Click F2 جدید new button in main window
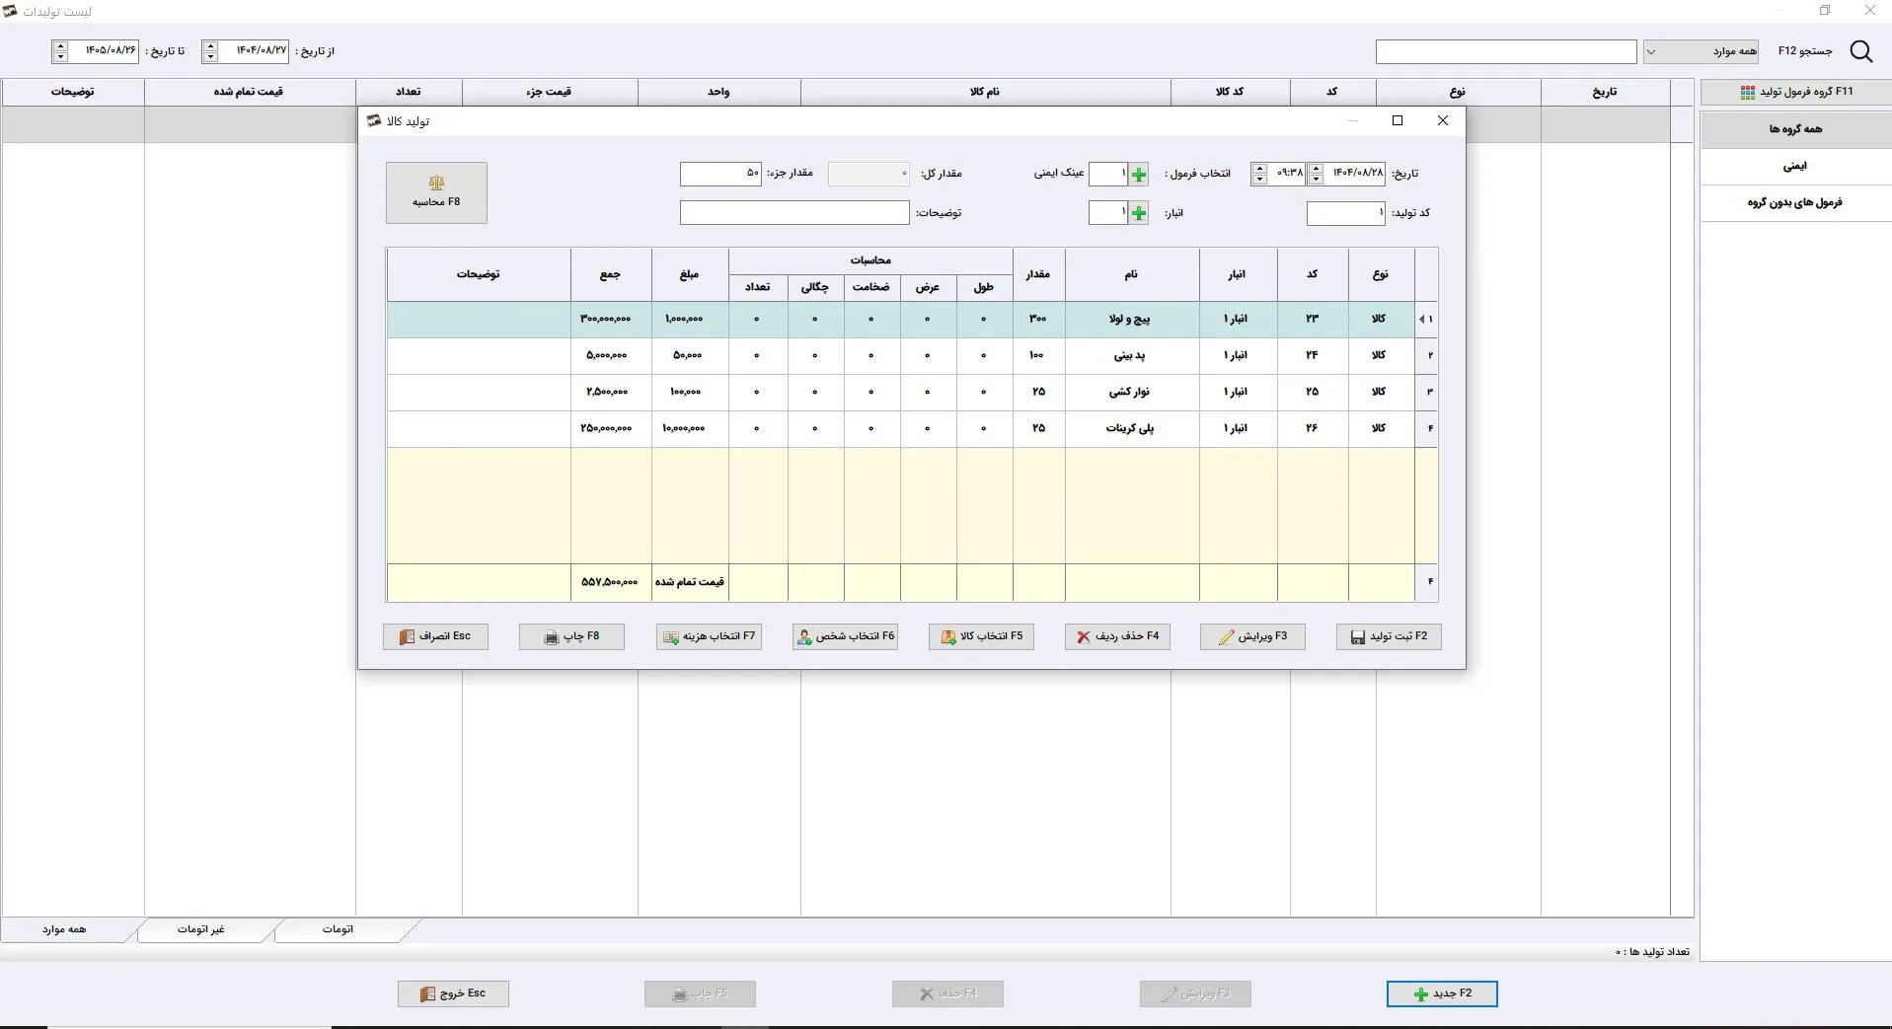Viewport: 1892px width, 1029px height. [1442, 993]
